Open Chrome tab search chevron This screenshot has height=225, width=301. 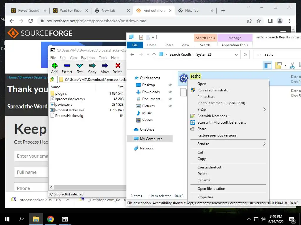click(248, 7)
